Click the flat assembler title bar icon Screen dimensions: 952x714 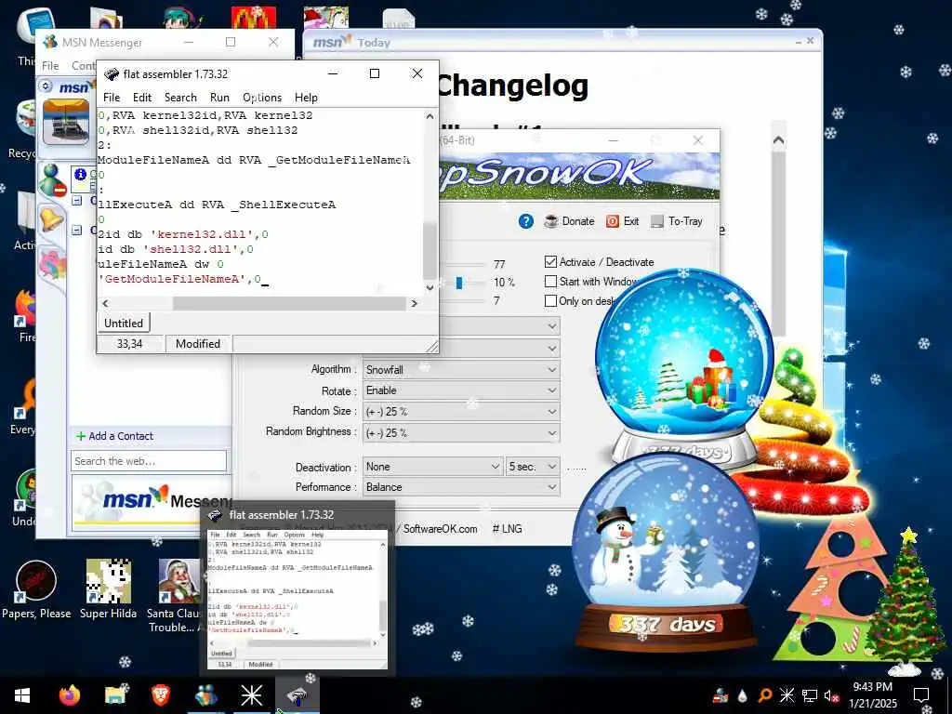(x=112, y=74)
